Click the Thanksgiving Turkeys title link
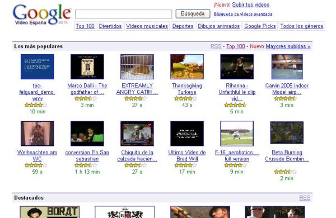Viewport: 336px width, 218px height. tap(187, 89)
